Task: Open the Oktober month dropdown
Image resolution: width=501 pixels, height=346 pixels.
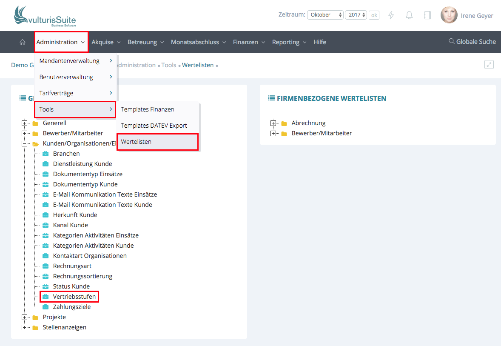Action: click(x=325, y=15)
